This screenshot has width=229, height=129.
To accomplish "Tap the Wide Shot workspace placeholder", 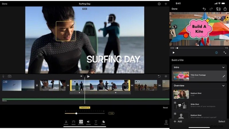I will click(181, 105).
